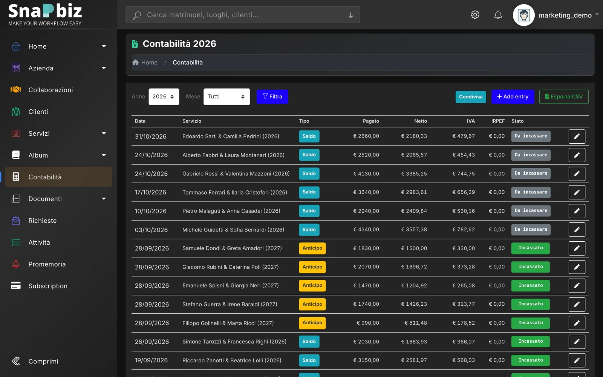
Task: Click the Clienti people icon
Action: [x=16, y=112]
